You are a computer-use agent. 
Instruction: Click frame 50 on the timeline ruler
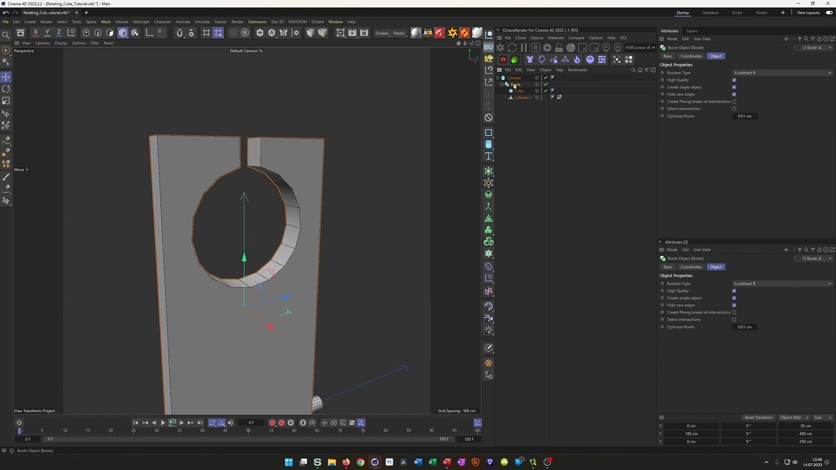click(x=248, y=430)
